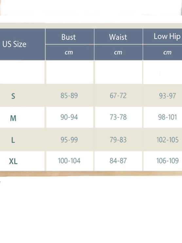Image resolution: width=182 pixels, height=243 pixels.
Task: Select the Waist header cell
Action: (x=118, y=37)
